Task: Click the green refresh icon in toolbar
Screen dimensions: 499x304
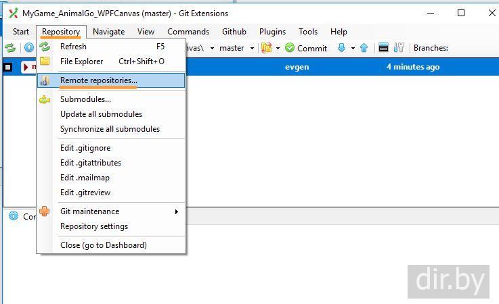Action: tap(10, 48)
